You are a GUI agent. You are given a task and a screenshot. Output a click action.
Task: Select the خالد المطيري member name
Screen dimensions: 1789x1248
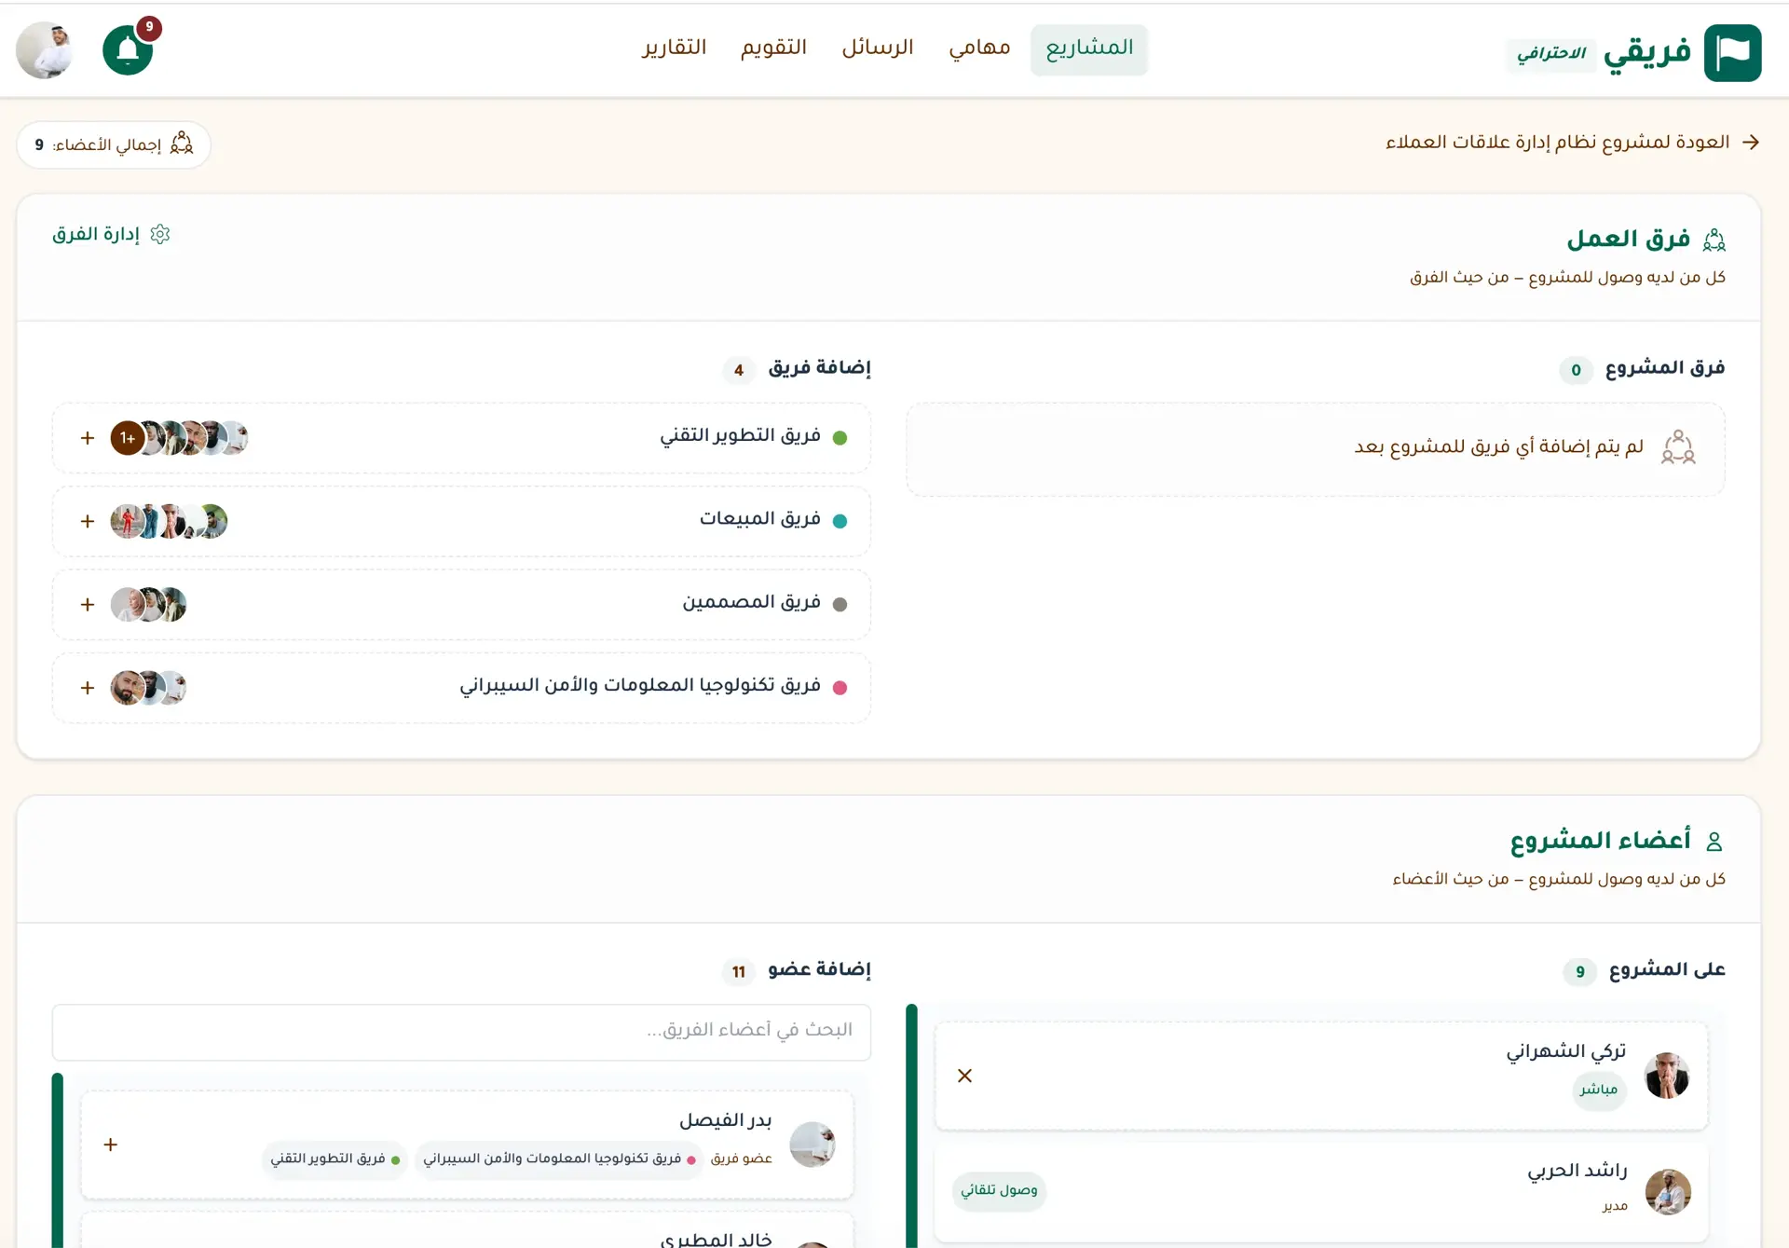(x=716, y=1239)
